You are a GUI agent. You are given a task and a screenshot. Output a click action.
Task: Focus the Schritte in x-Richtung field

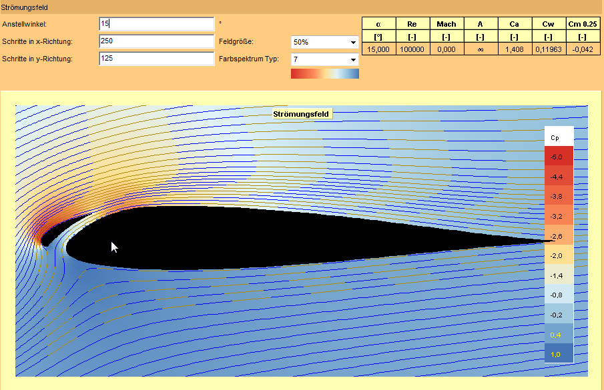[156, 41]
